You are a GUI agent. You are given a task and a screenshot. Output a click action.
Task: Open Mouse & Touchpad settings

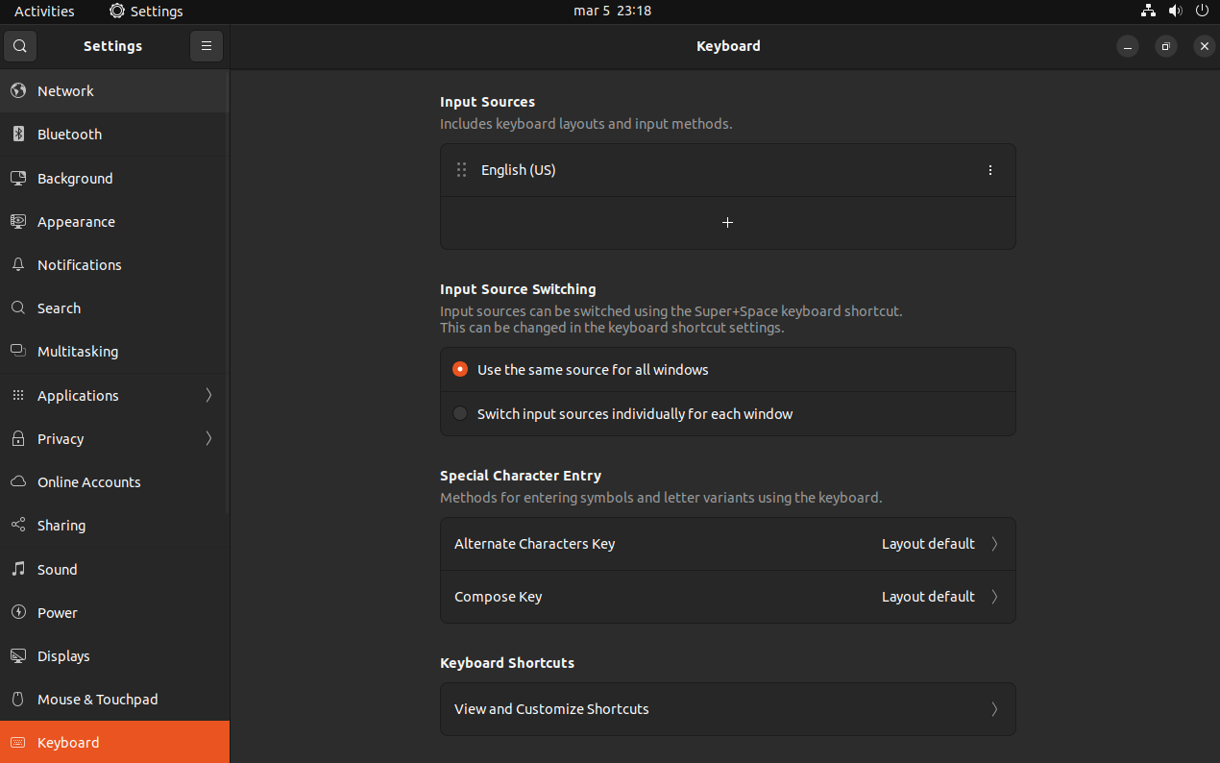click(x=97, y=700)
